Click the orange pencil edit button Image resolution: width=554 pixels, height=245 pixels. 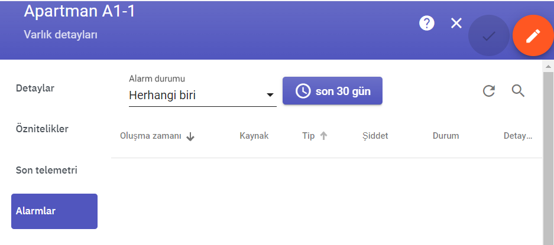tap(533, 35)
